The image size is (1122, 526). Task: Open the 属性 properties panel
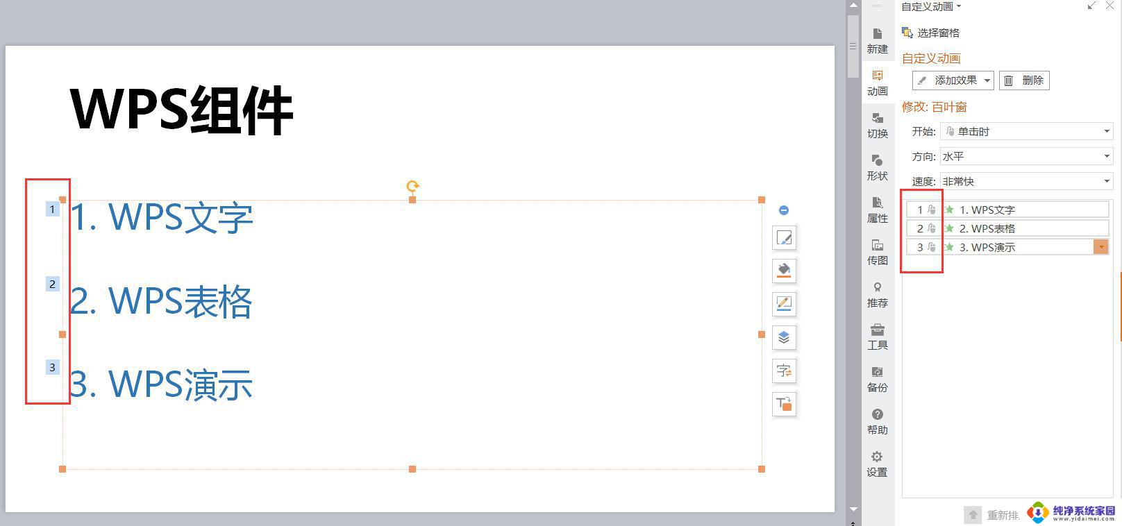point(877,210)
